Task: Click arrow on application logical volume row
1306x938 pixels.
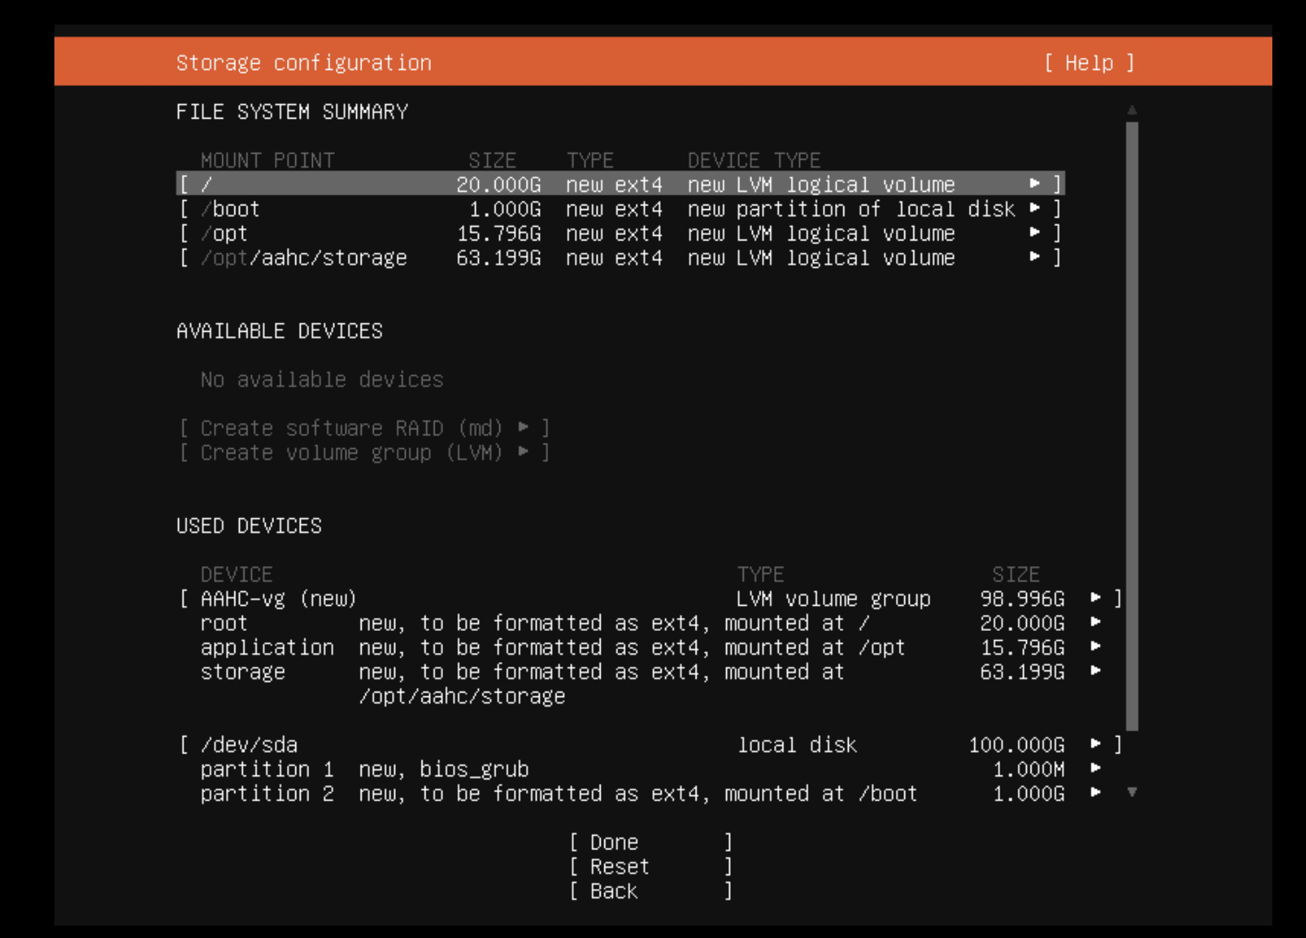Action: pyautogui.click(x=1095, y=646)
